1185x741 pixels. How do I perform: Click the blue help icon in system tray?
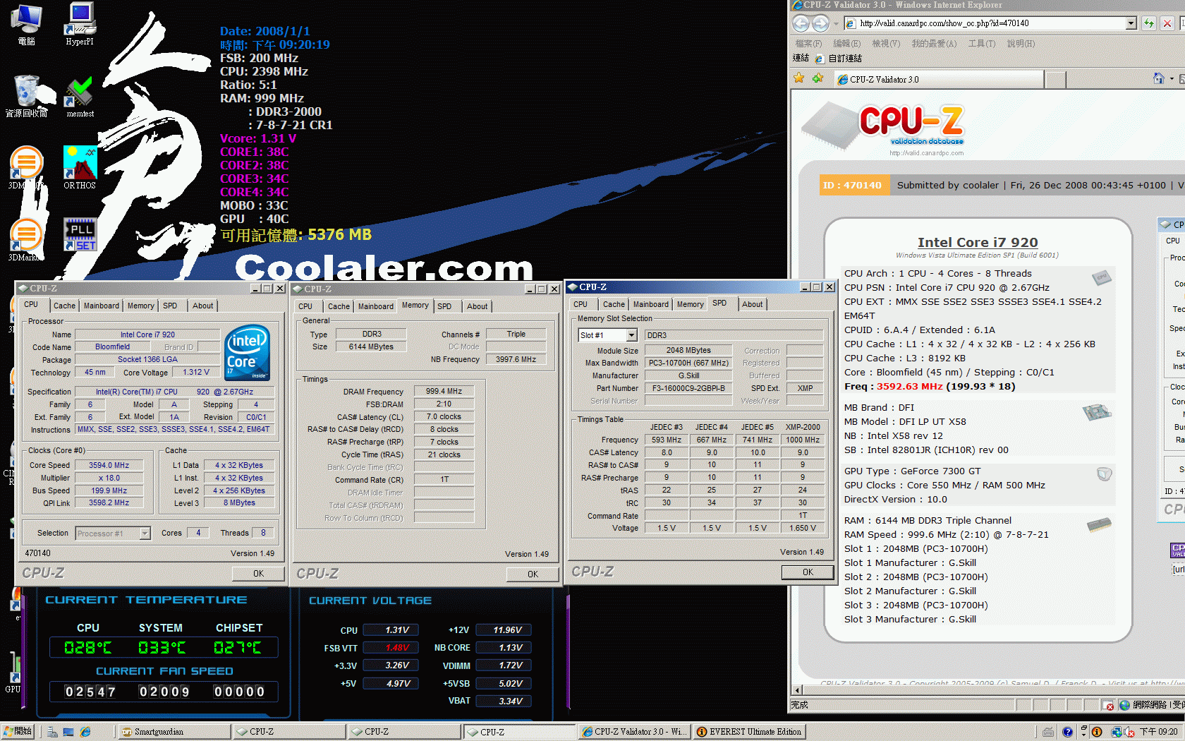(x=1067, y=732)
